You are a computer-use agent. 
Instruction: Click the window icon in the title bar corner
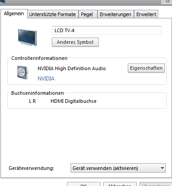pos(3,1)
